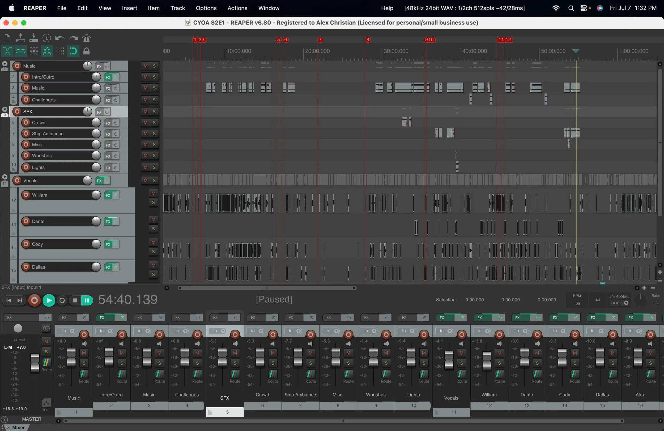
Task: Disable the FX chain on the Vocals track
Action: pyautogui.click(x=106, y=181)
